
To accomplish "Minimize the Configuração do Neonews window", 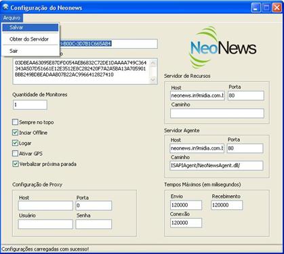I will [x=256, y=8].
